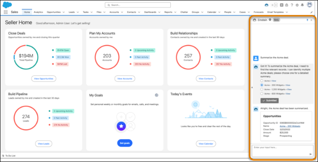This screenshot has width=318, height=162.
Task: Click the 203 No Activity accounts chip
Action: 142,64
